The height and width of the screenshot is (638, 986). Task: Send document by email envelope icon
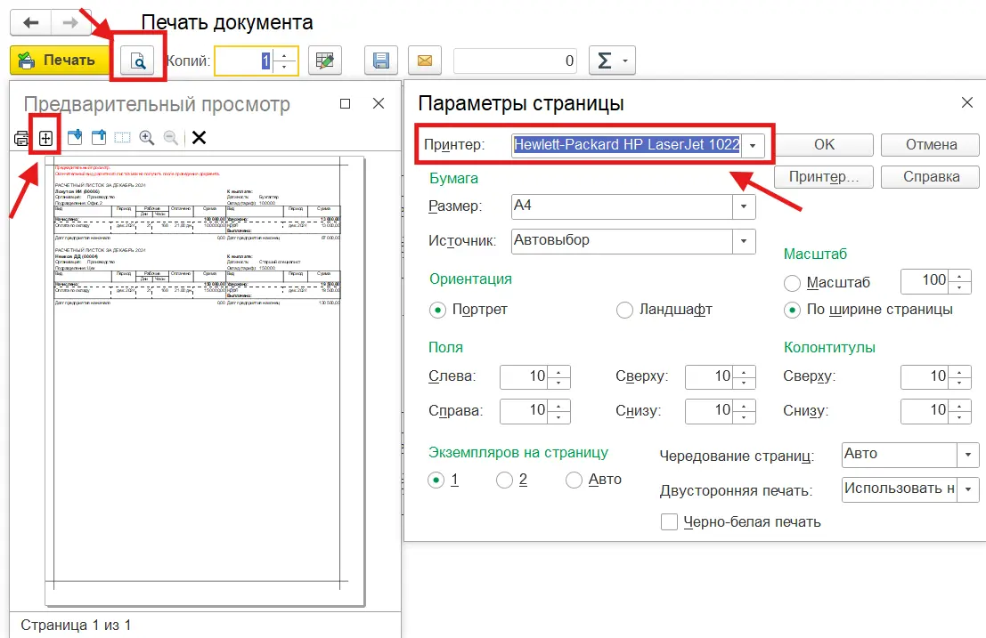coord(425,61)
